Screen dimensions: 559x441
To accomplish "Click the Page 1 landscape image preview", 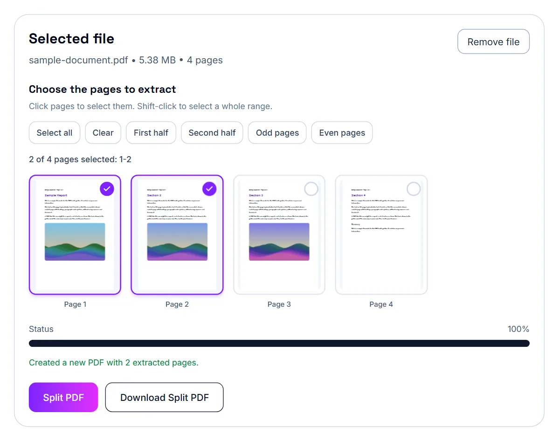I will pyautogui.click(x=75, y=242).
